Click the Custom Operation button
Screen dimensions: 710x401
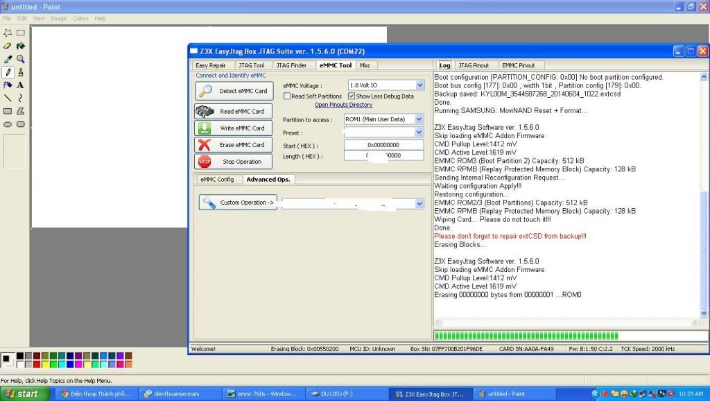pos(238,203)
